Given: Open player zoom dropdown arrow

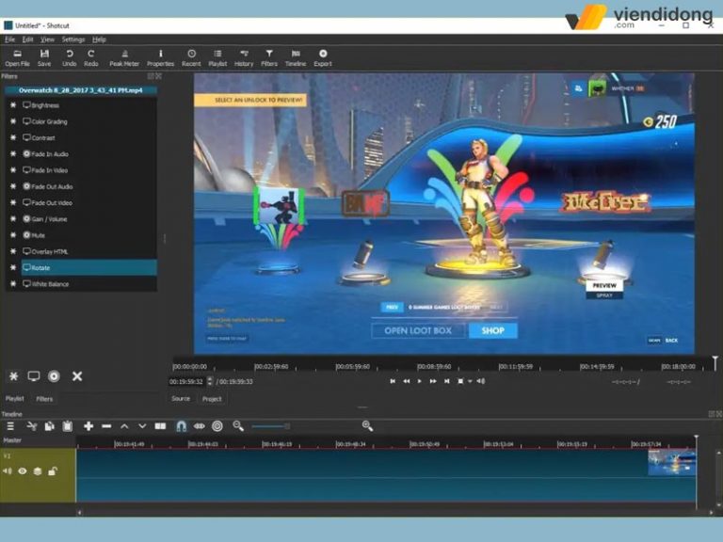Looking at the screenshot, I should (x=470, y=382).
